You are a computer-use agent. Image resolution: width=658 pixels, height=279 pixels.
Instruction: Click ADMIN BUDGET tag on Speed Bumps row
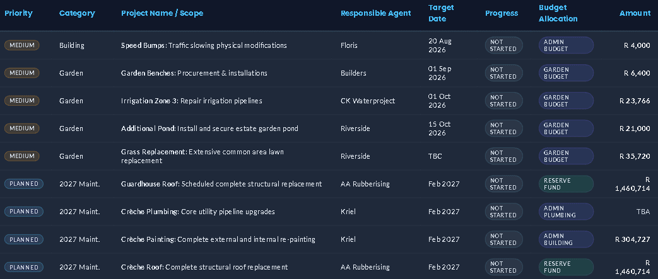[x=566, y=45]
